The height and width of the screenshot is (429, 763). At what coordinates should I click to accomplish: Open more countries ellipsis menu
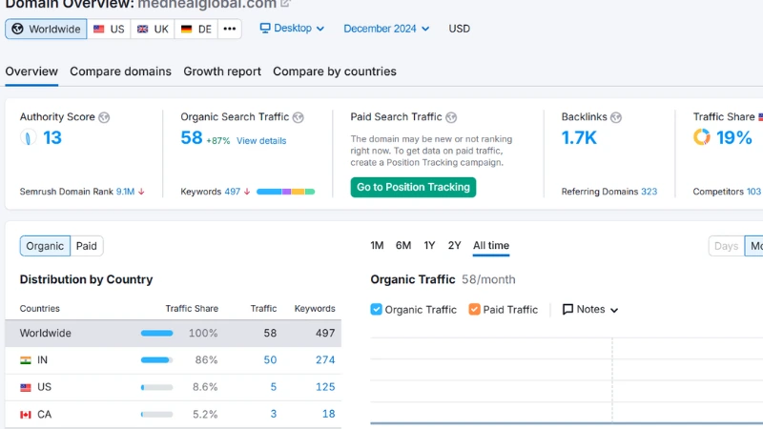[230, 29]
